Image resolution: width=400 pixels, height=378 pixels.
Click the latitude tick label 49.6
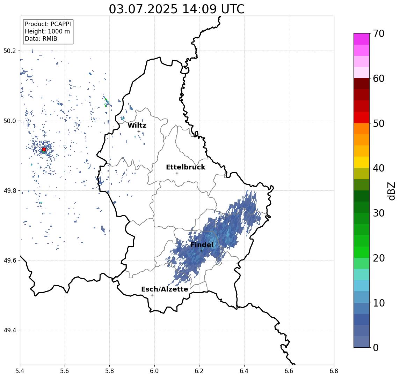(x=10, y=260)
